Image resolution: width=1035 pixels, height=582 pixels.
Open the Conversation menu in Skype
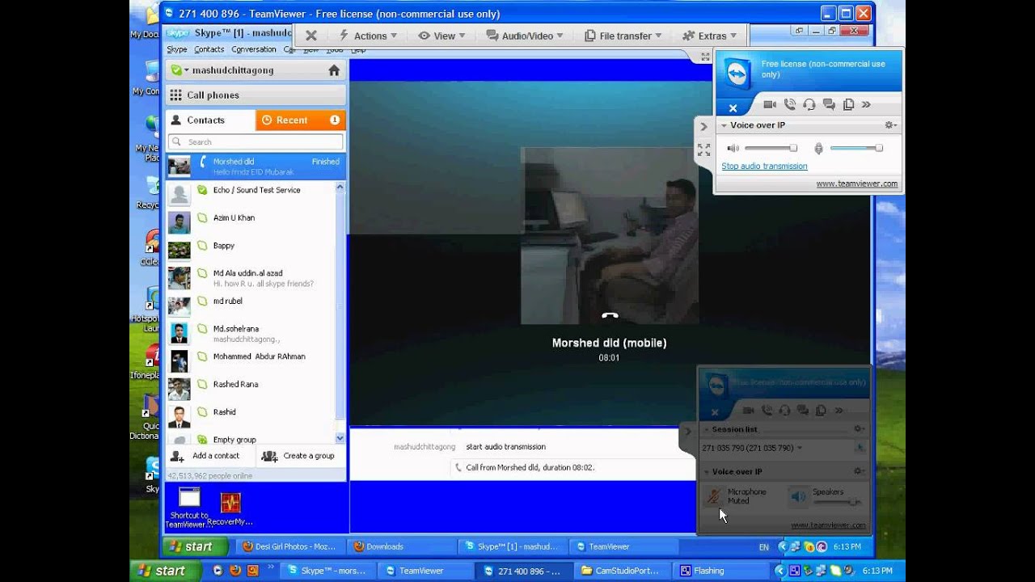tap(254, 49)
